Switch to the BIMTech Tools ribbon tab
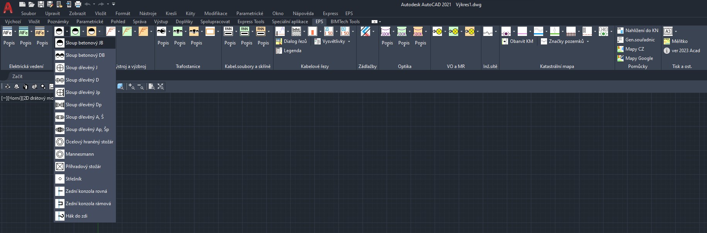 [345, 22]
